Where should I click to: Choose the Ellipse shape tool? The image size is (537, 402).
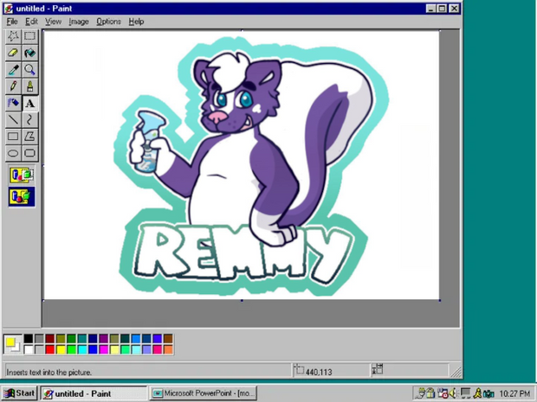click(13, 153)
